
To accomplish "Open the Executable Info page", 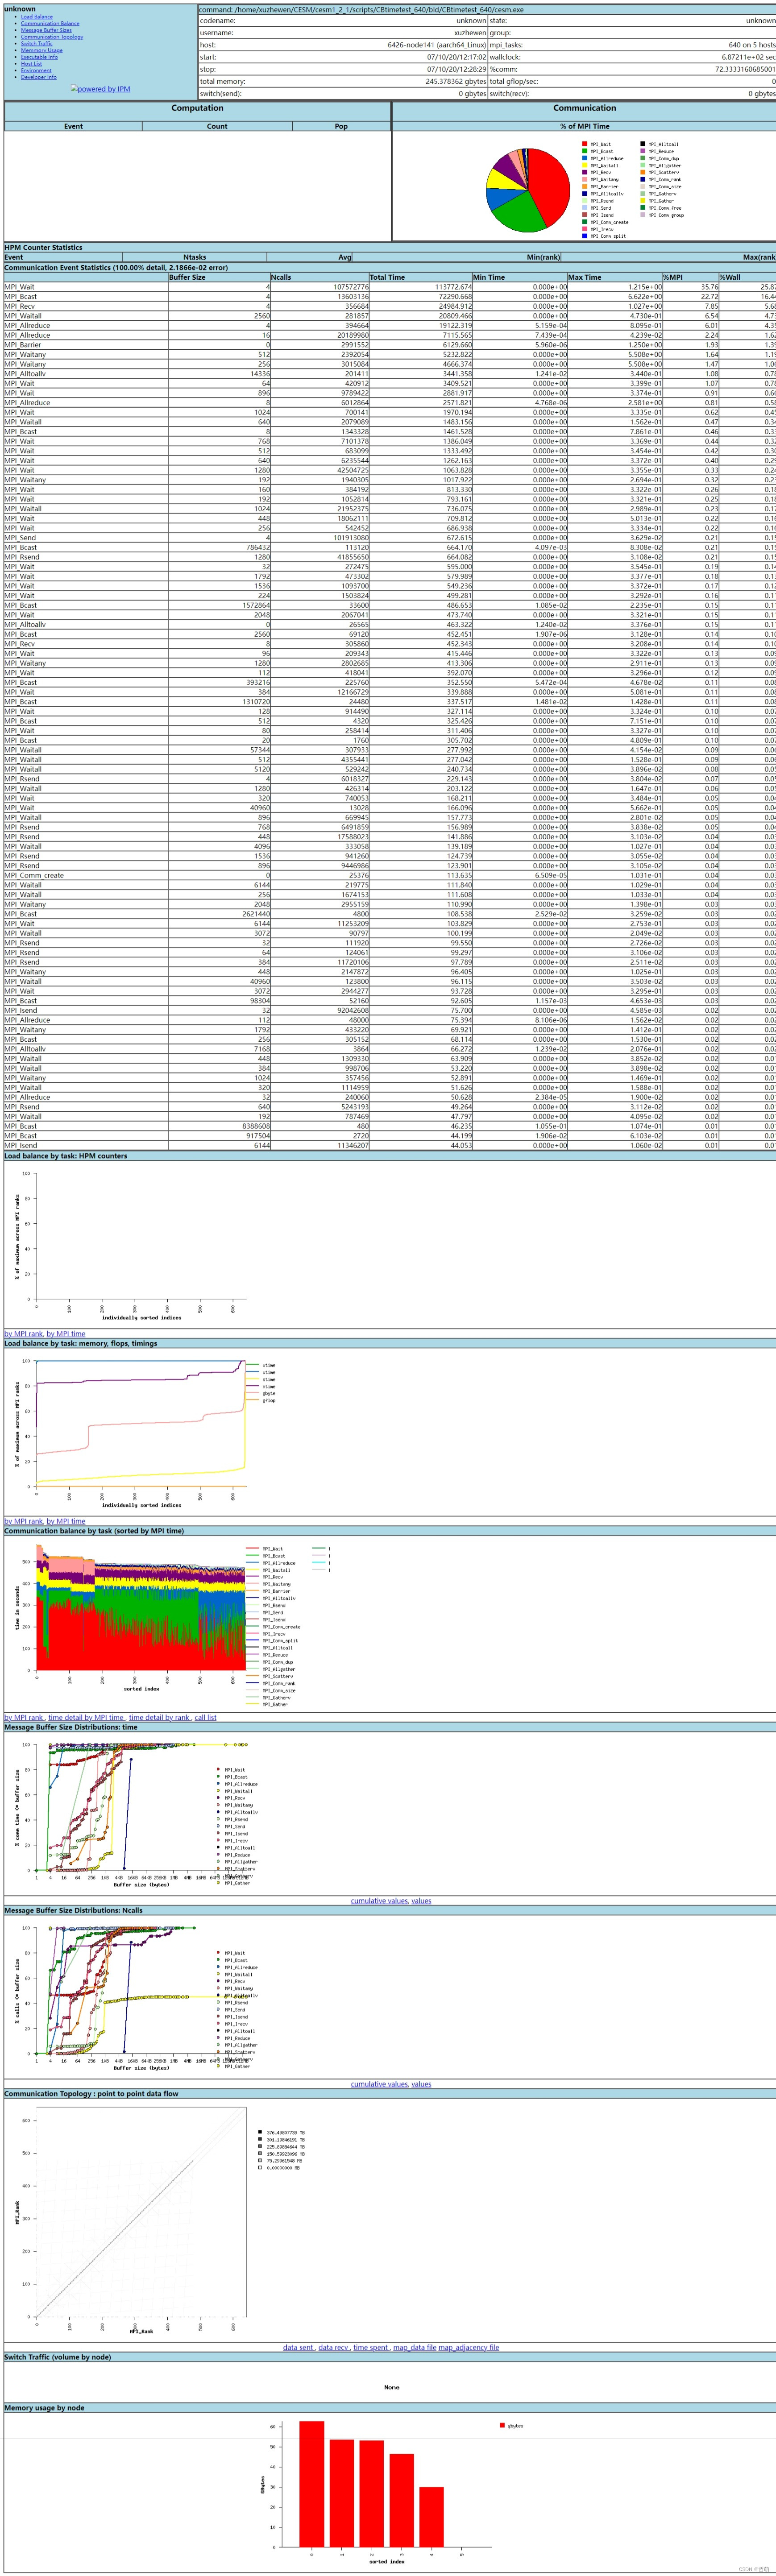I will click(39, 58).
